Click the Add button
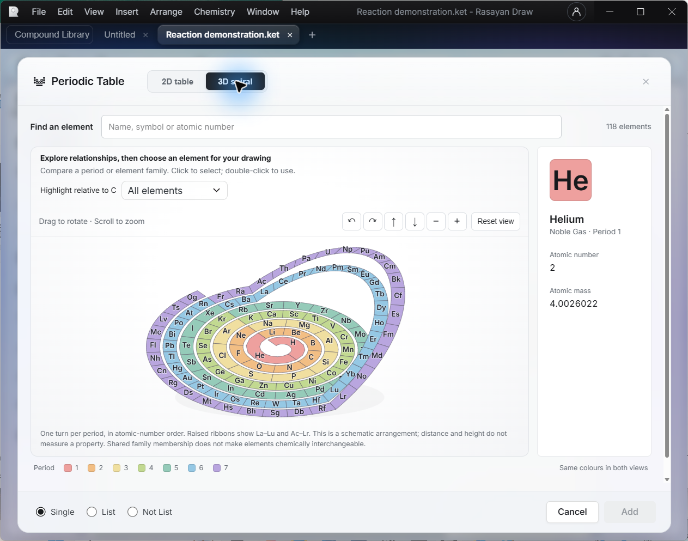The image size is (688, 541). tap(630, 512)
